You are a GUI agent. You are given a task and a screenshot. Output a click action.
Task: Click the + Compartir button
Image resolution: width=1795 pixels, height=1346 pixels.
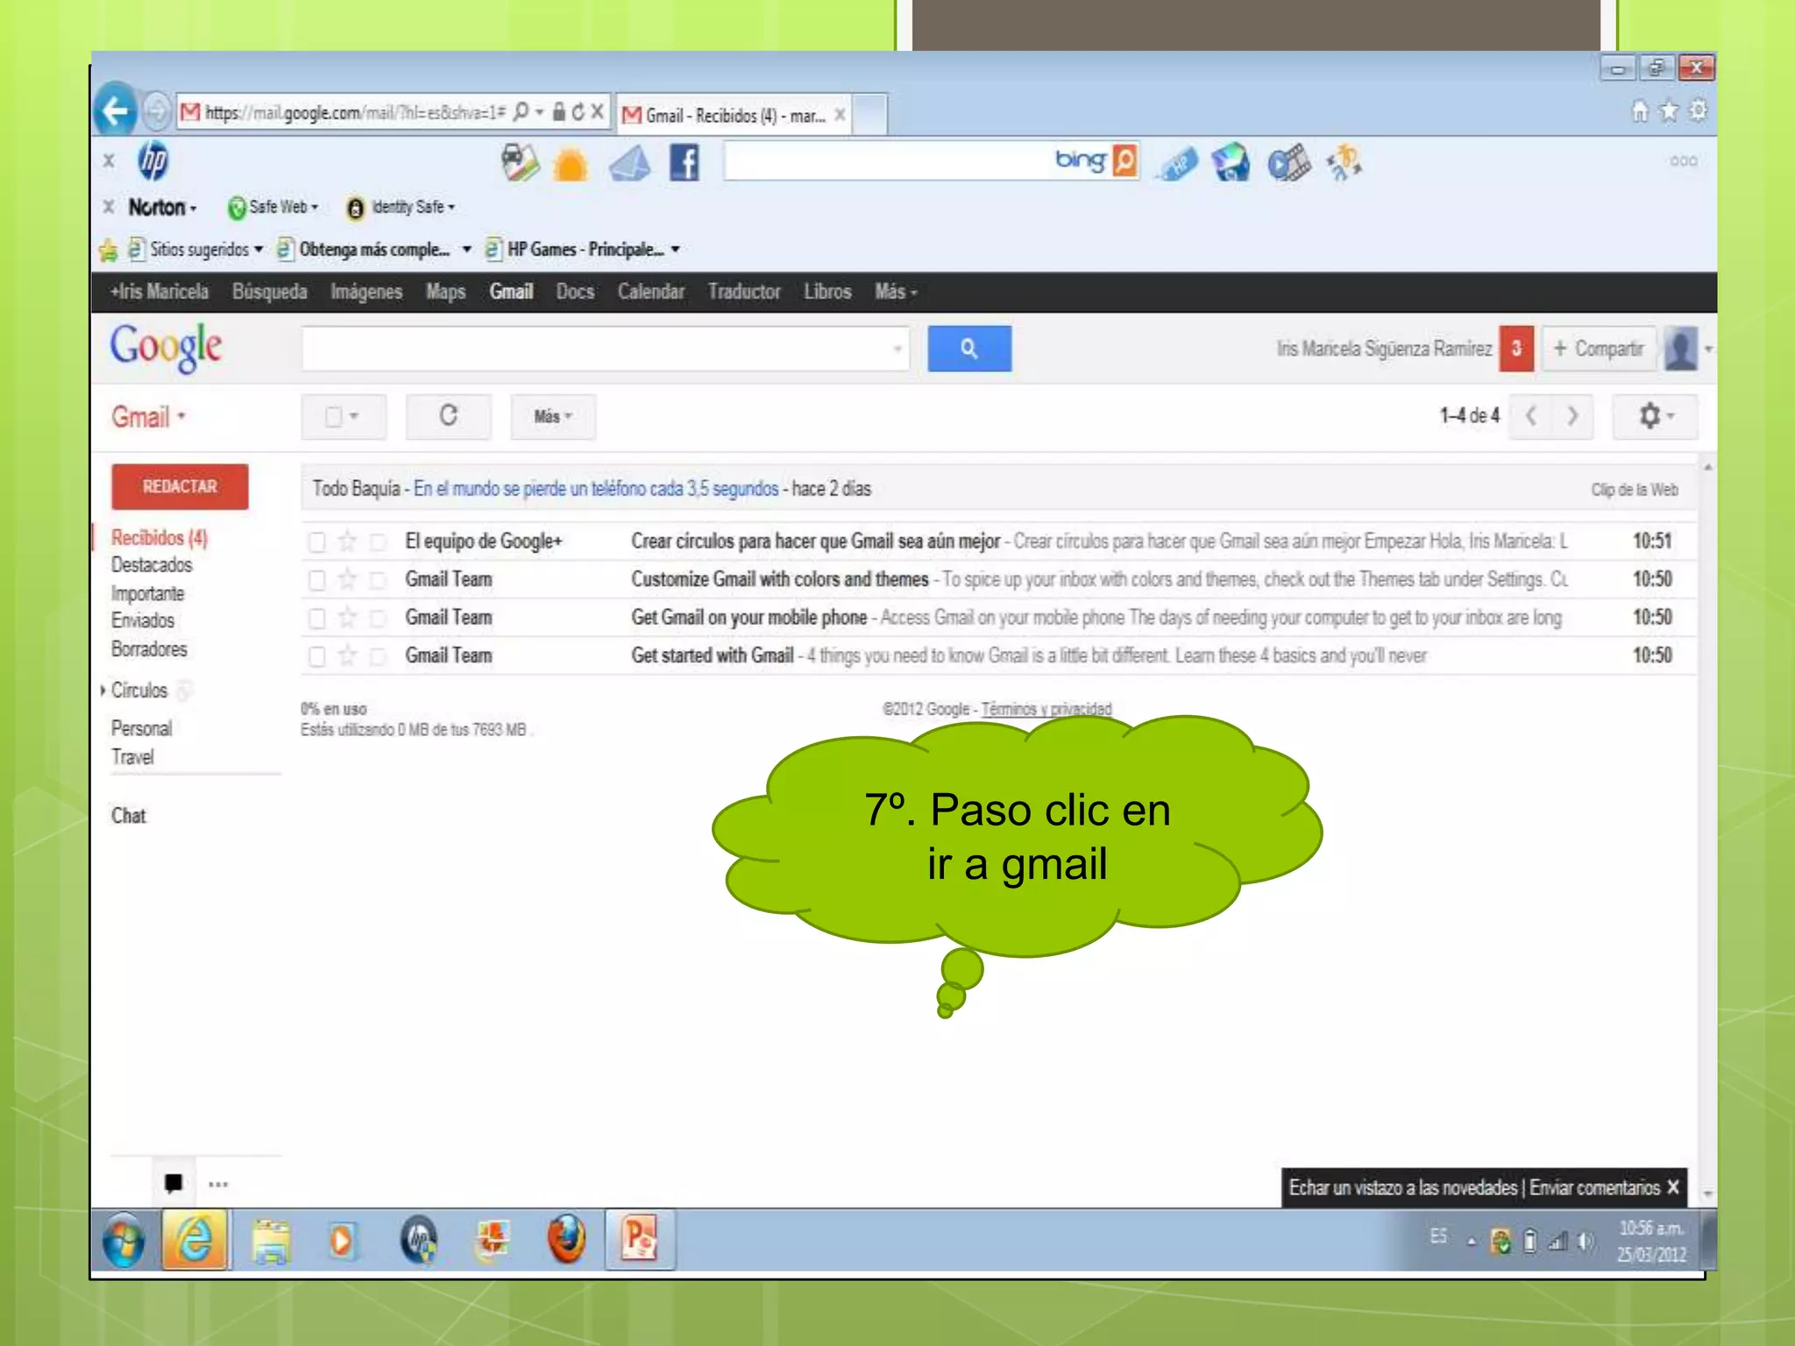pyautogui.click(x=1599, y=349)
